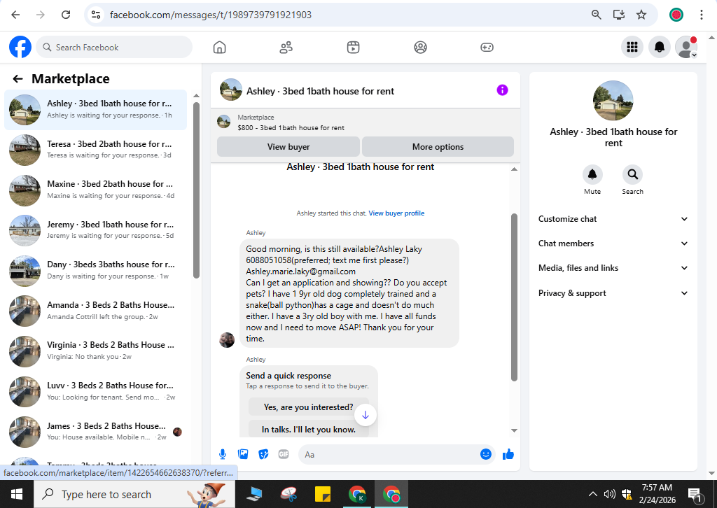Send quick reply 'Yes, are you interested?'
Image resolution: width=717 pixels, height=508 pixels.
click(x=308, y=407)
